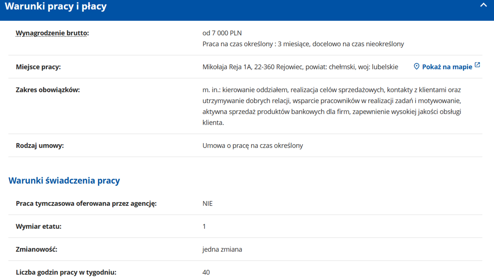The width and height of the screenshot is (494, 279).
Task: Collapse the Warunki pracy i płacy section
Action: point(483,5)
